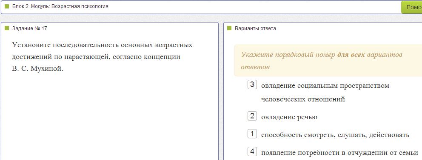This screenshot has height=160, width=422.
Task: Click the "Задание № 17" panel title
Action: [x=30, y=28]
